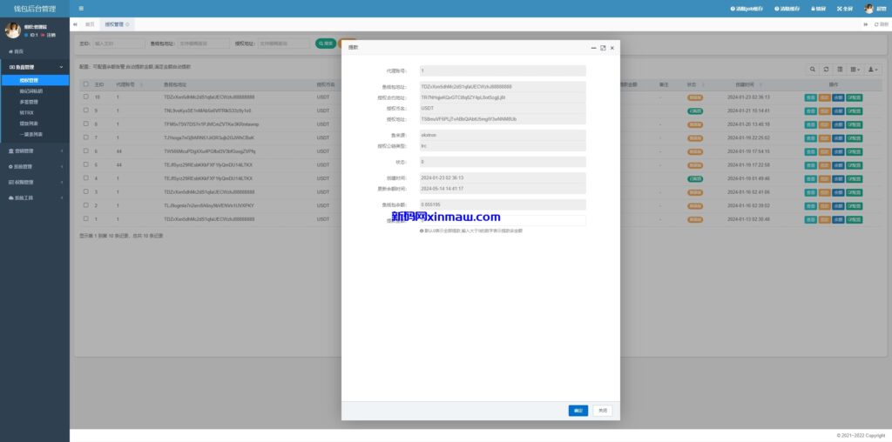The image size is (892, 442).
Task: Click the lock screen icon in header
Action: pyautogui.click(x=816, y=9)
